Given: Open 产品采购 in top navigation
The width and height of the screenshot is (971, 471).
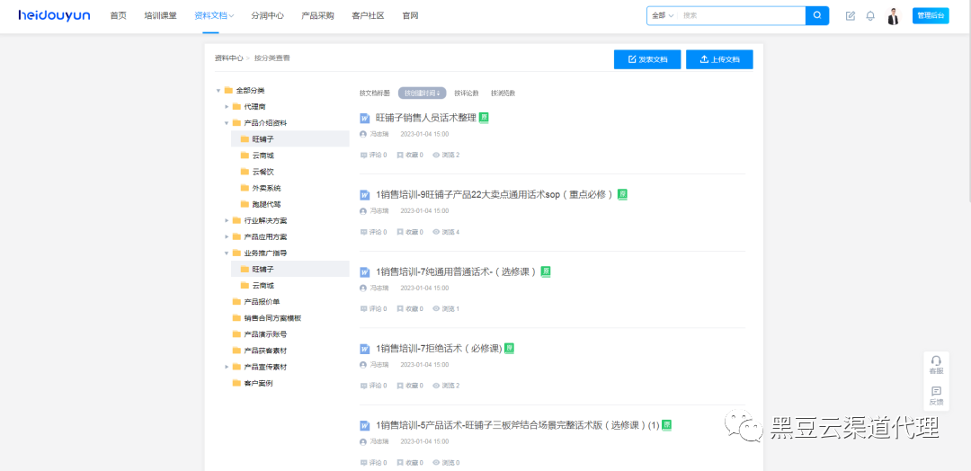Looking at the screenshot, I should click(x=317, y=16).
